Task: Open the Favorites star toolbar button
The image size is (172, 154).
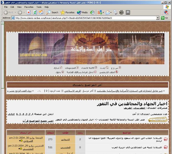Action: [x=67, y=12]
